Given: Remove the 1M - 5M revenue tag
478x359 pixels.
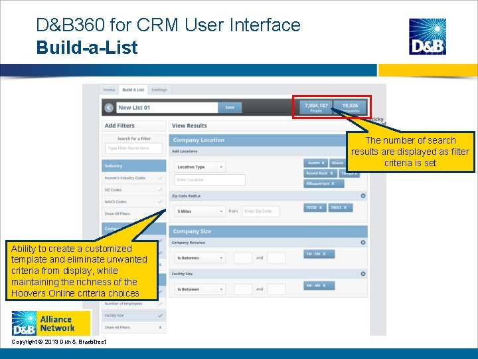Looking at the screenshot, I should click(324, 254).
